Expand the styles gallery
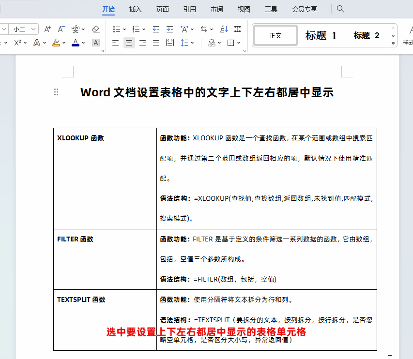 tap(393, 43)
